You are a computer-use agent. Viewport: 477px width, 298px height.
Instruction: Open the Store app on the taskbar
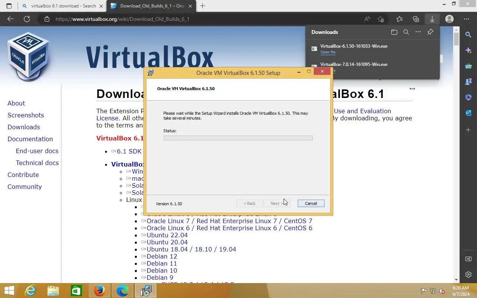point(76,291)
